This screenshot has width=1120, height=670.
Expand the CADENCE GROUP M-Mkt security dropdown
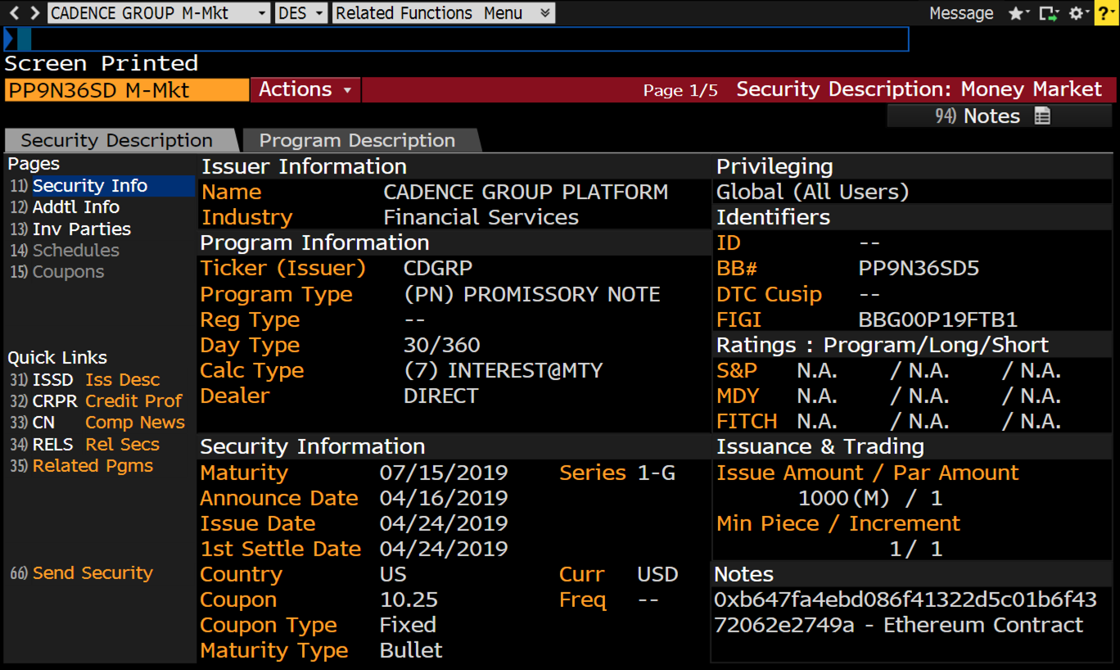[261, 13]
